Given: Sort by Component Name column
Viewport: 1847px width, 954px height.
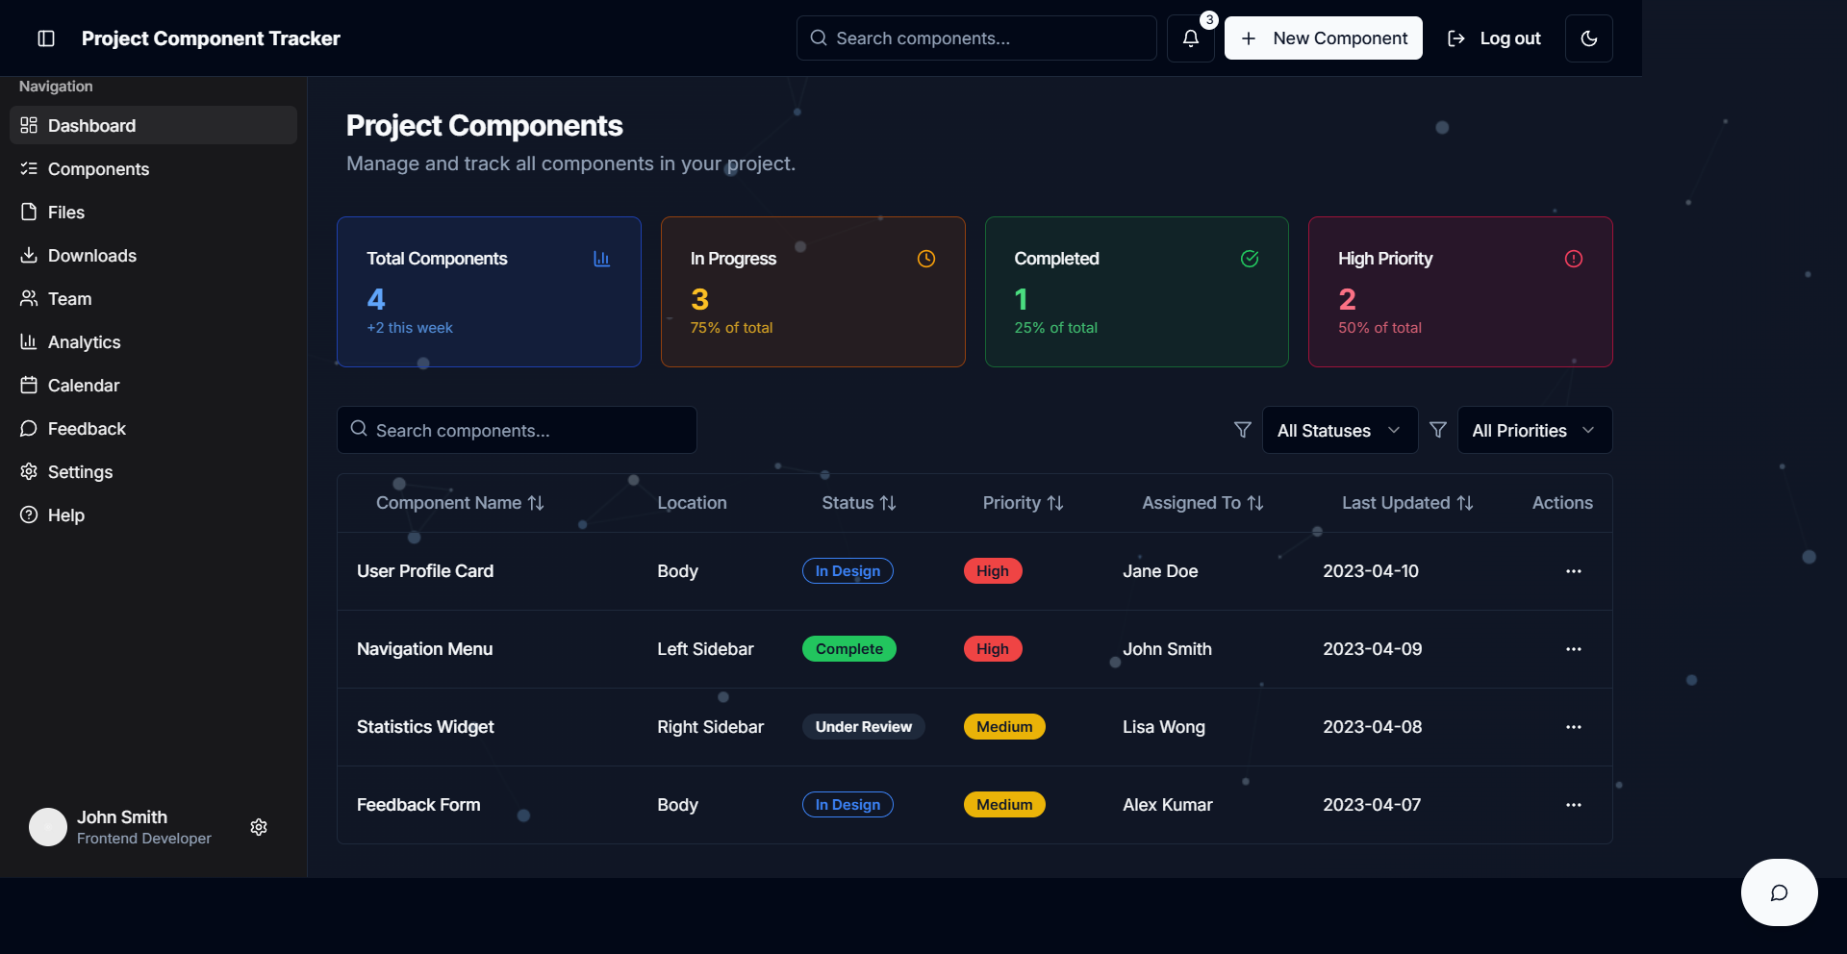Looking at the screenshot, I should click(x=460, y=503).
